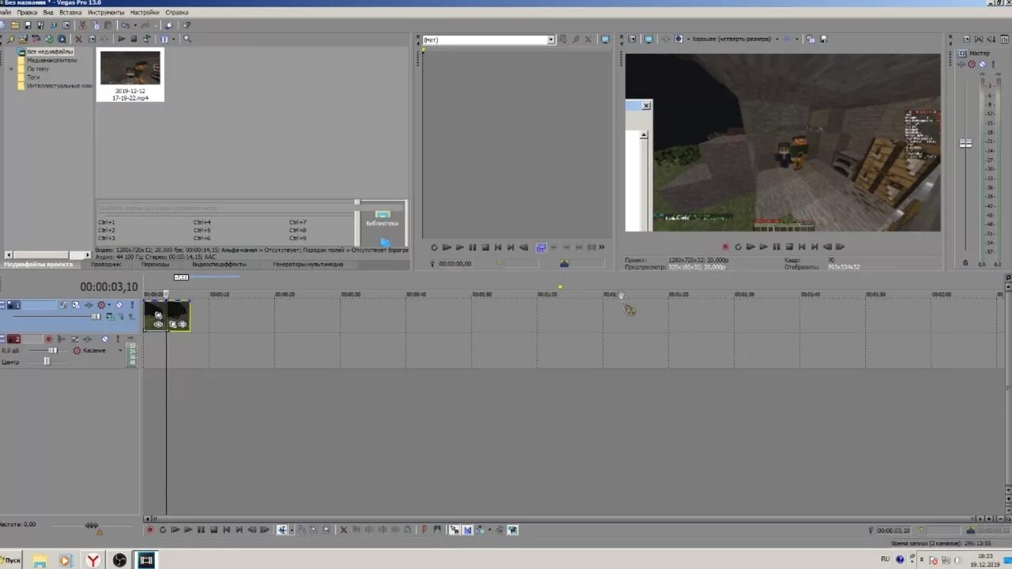
Task: Stop media preview in Project Media toolbar
Action: (134, 39)
